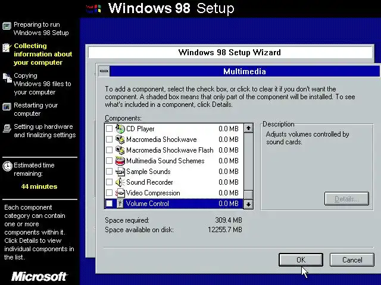Select the Macromedia Shockwave Flash label
The image size is (381, 285).
coord(170,150)
